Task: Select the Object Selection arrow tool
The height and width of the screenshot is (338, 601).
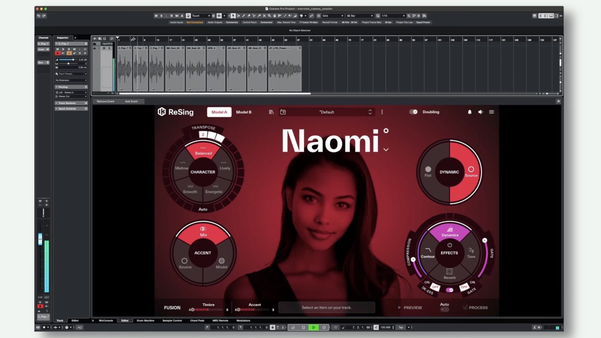Action: coord(233,16)
